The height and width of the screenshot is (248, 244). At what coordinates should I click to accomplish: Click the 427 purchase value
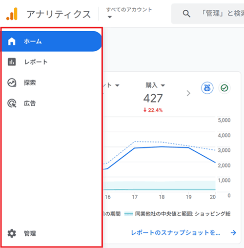coord(153,98)
